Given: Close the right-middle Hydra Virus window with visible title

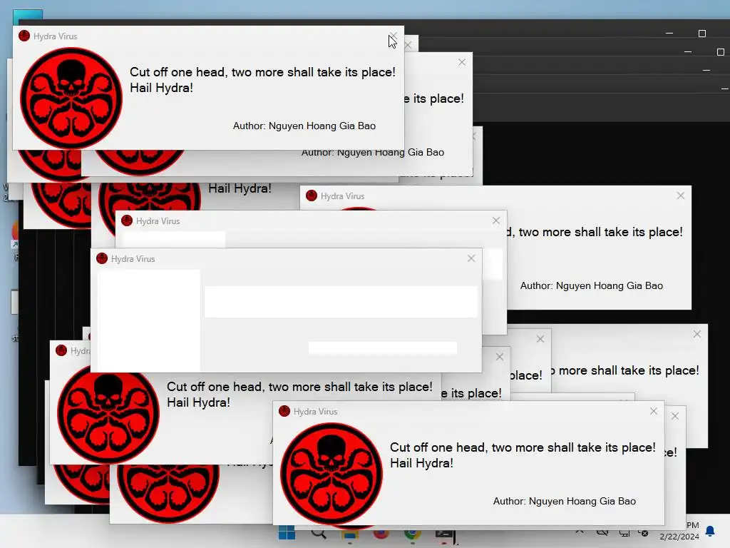Looking at the screenshot, I should point(681,196).
